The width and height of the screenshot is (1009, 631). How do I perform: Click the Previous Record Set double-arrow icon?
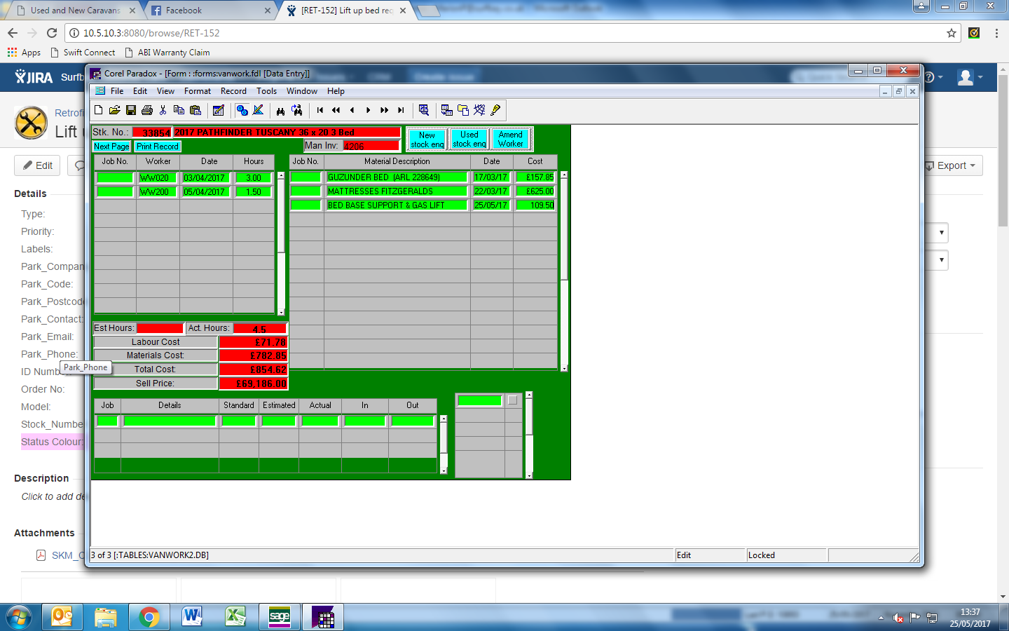(336, 110)
